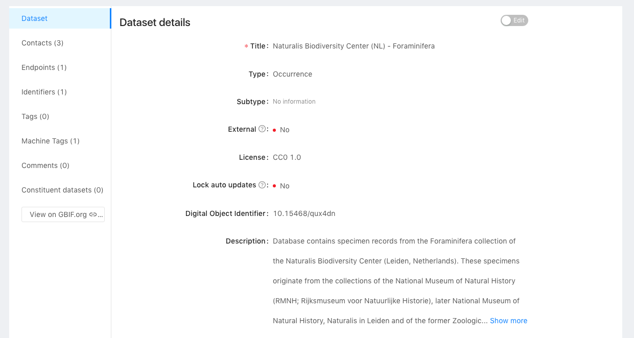Viewport: 634px width, 338px height.
Task: Select the Identifiers (1) sidebar item
Action: pyautogui.click(x=44, y=92)
